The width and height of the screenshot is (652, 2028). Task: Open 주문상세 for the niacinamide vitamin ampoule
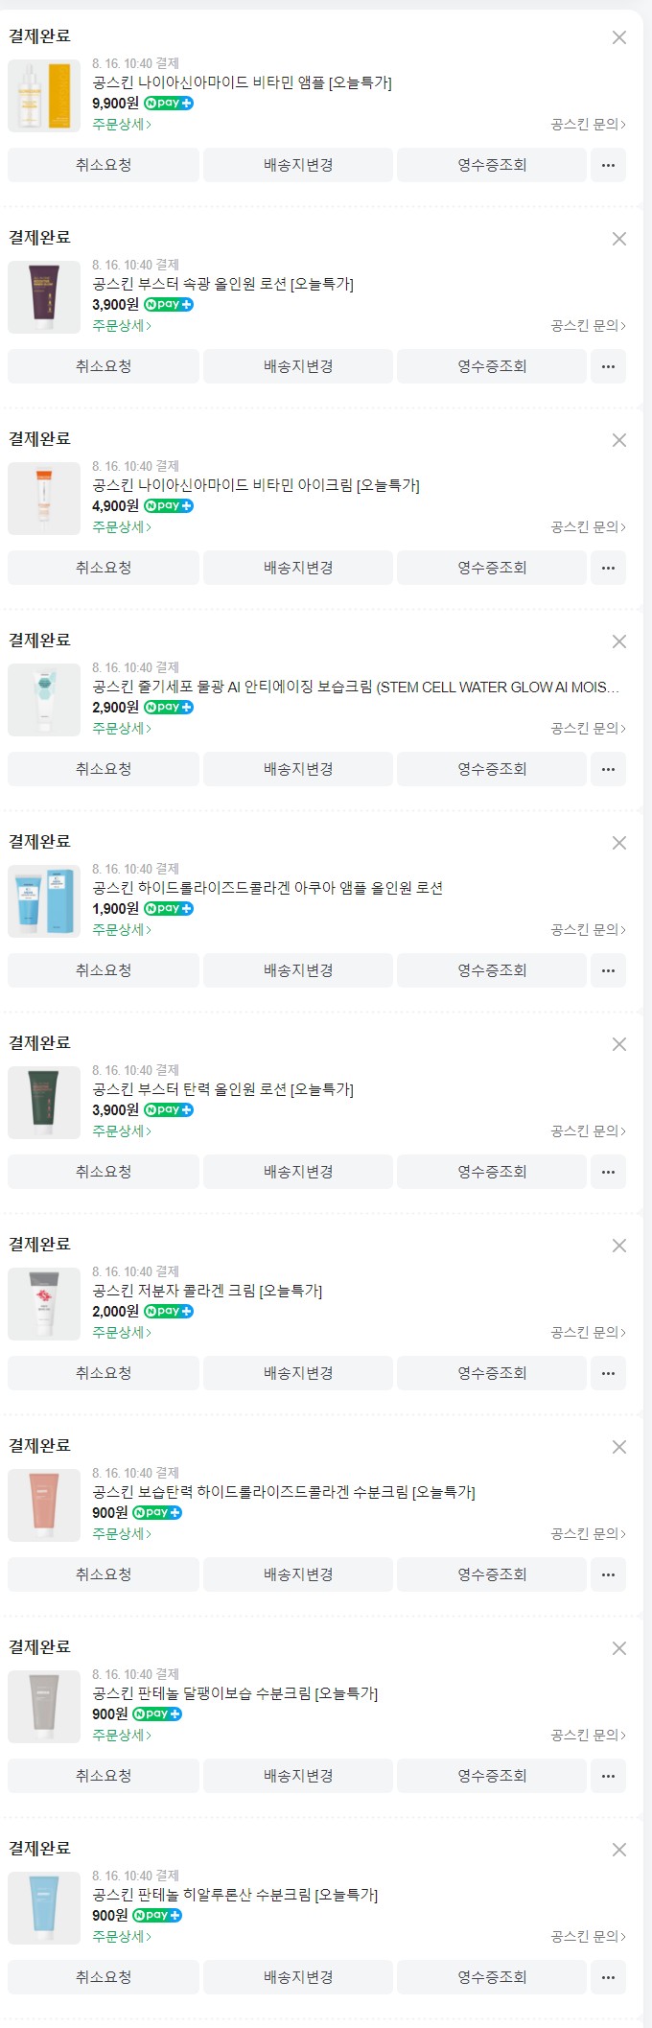(122, 125)
